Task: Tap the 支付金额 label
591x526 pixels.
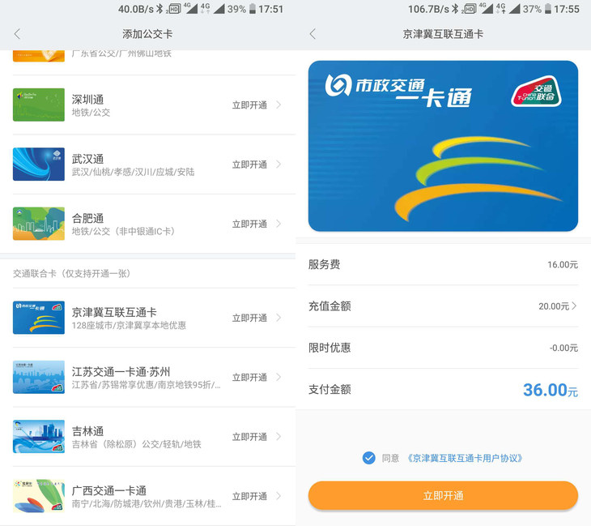Action: (330, 389)
